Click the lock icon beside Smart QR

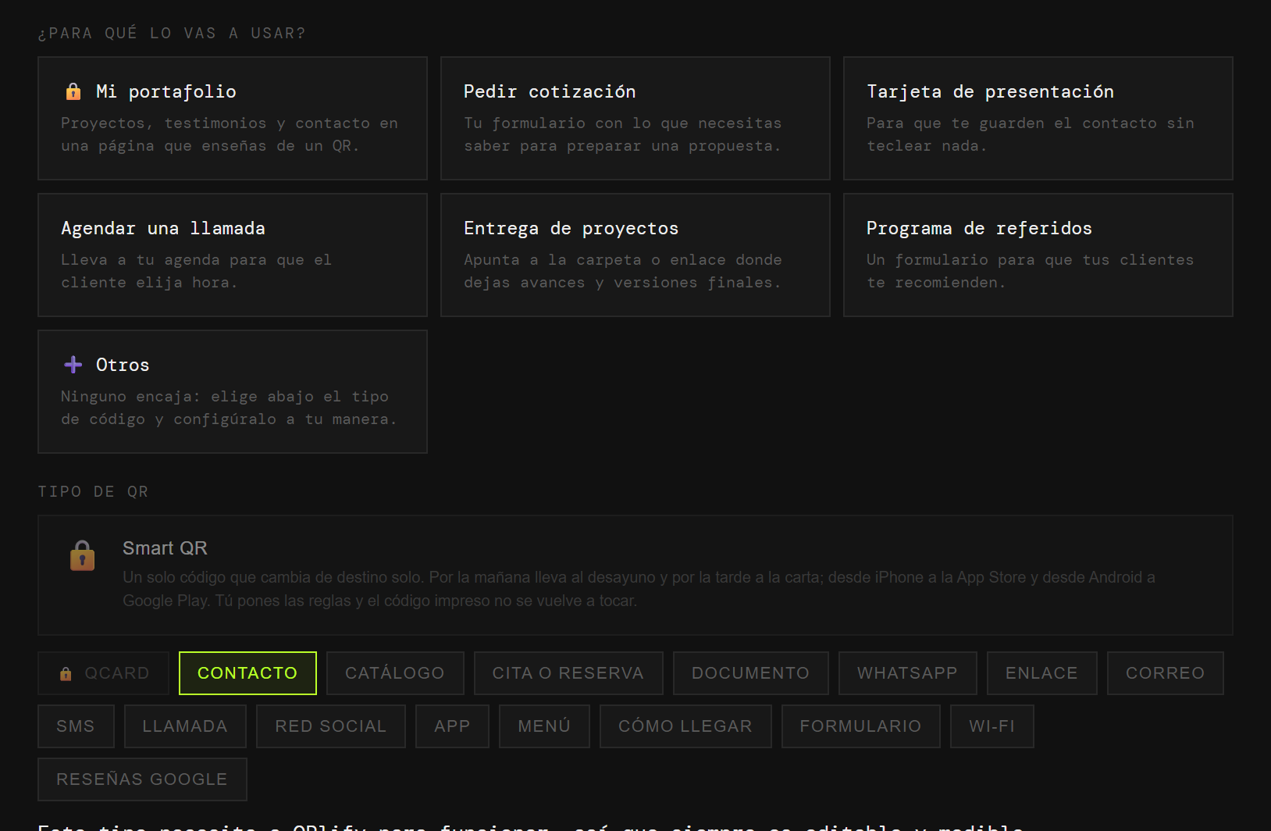click(83, 555)
